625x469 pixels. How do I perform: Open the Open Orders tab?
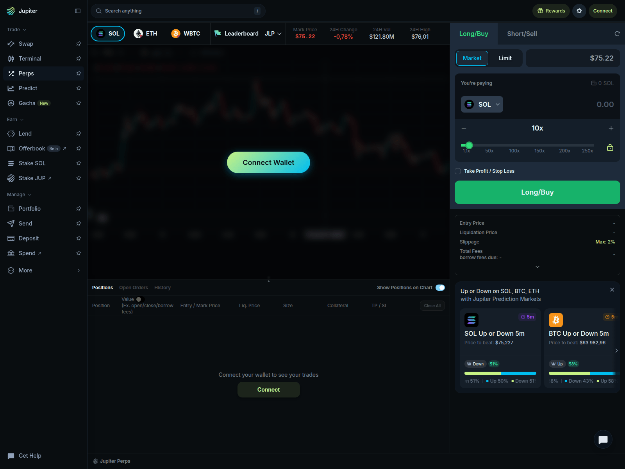tap(134, 288)
